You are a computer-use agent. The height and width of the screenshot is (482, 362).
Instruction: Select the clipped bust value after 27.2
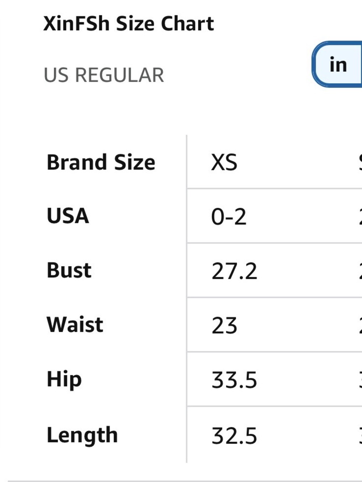coord(361,271)
